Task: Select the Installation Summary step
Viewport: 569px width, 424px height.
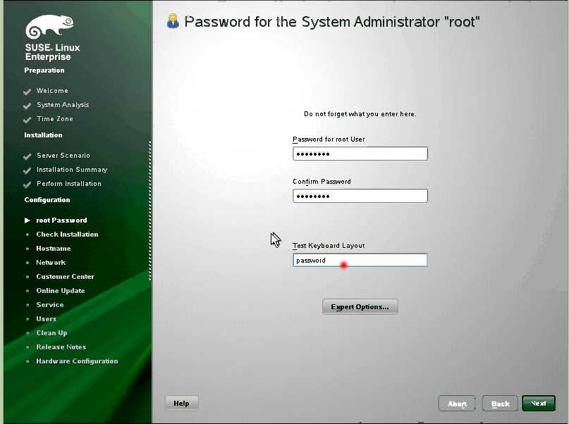Action: pyautogui.click(x=72, y=170)
